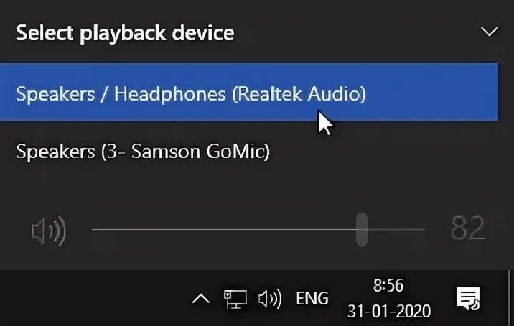The image size is (514, 326).
Task: Select Speakers / Headphones (Realtek Audio)
Action: tap(249, 92)
